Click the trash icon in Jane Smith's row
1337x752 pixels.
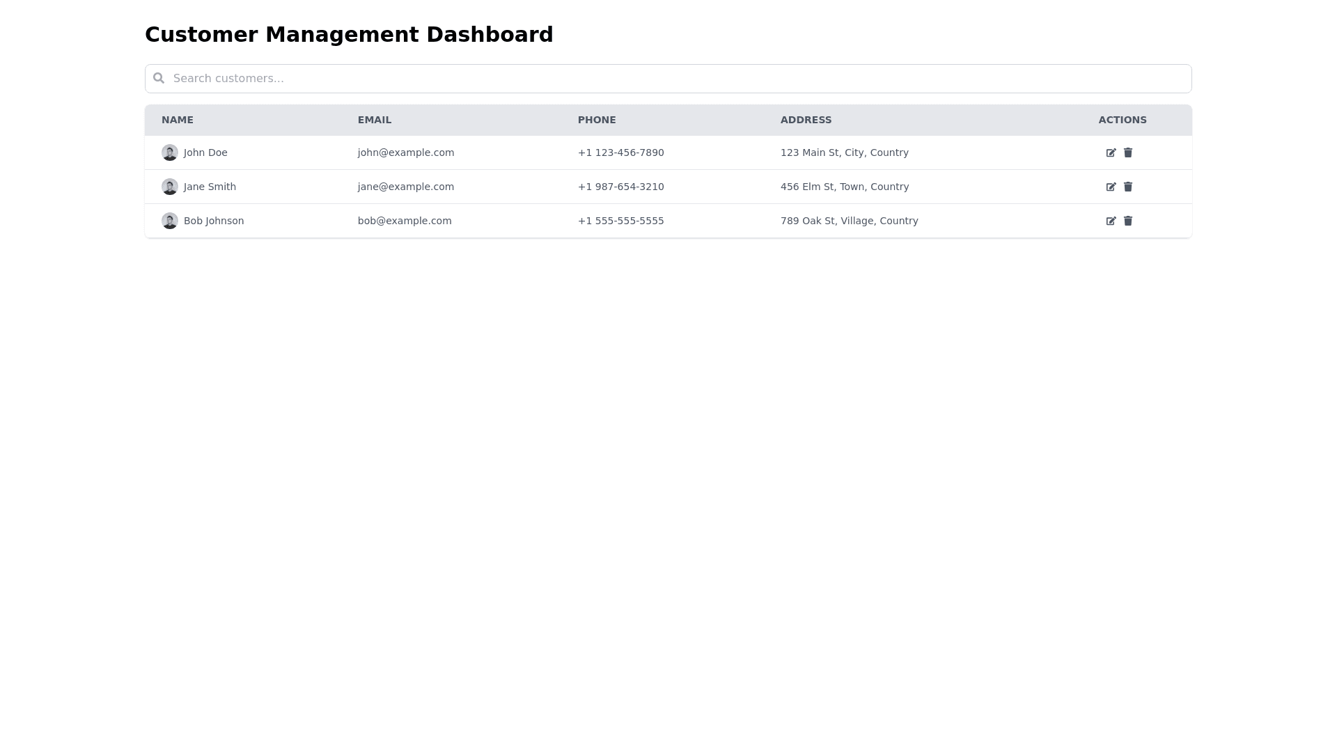[1128, 187]
